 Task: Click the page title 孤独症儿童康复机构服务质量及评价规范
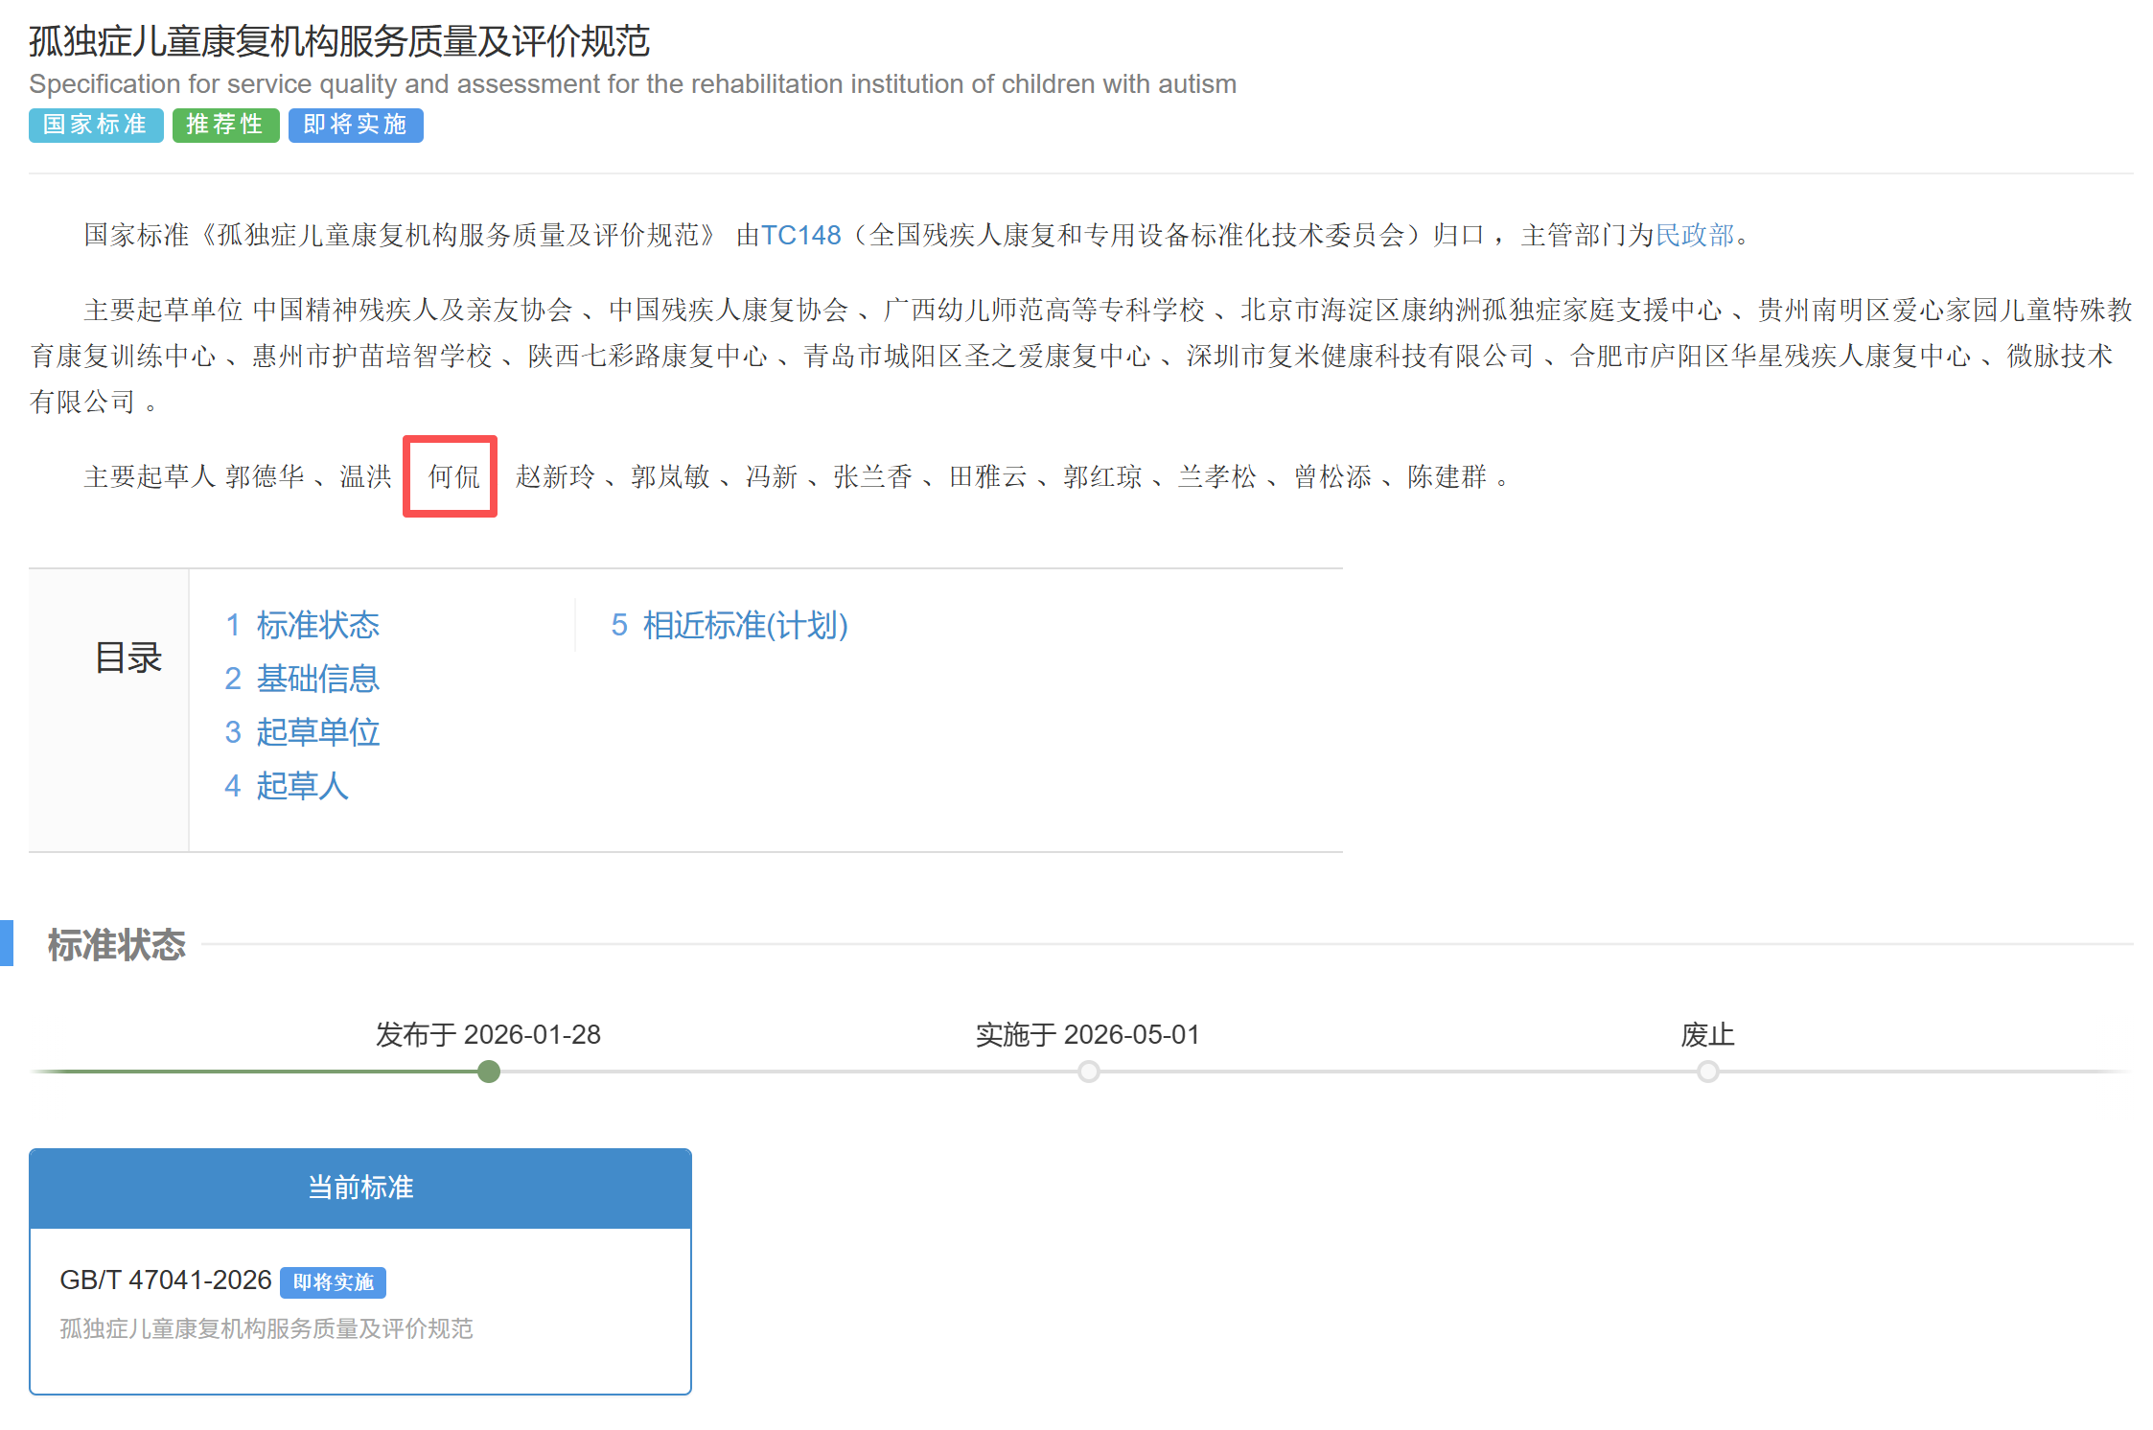pos(339,41)
